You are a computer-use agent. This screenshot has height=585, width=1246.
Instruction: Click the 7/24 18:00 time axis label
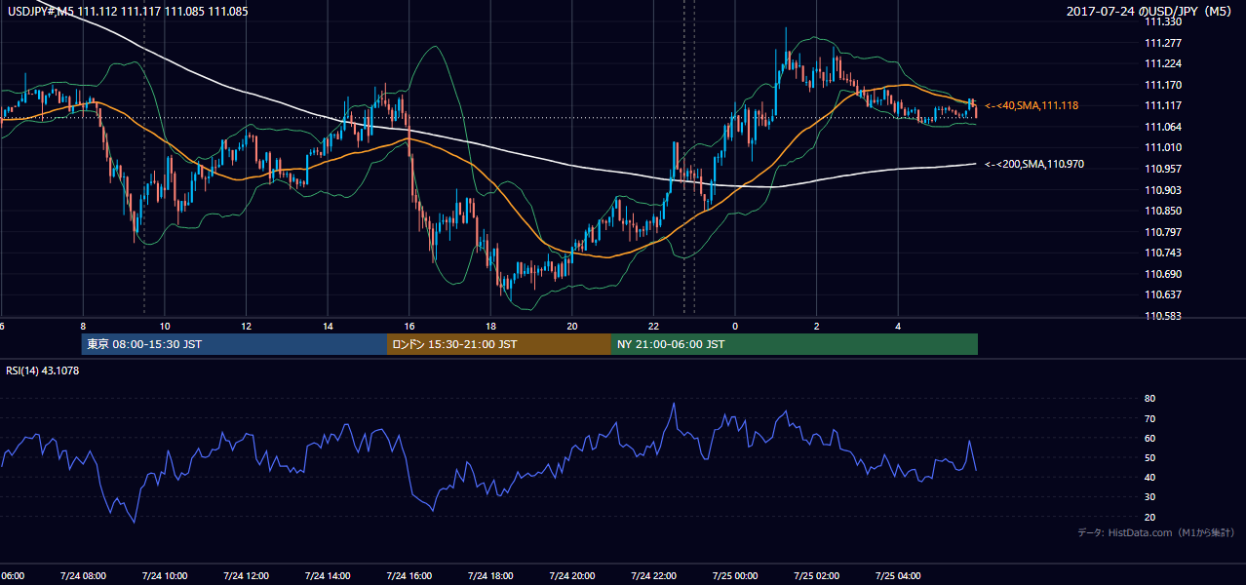[x=489, y=576]
